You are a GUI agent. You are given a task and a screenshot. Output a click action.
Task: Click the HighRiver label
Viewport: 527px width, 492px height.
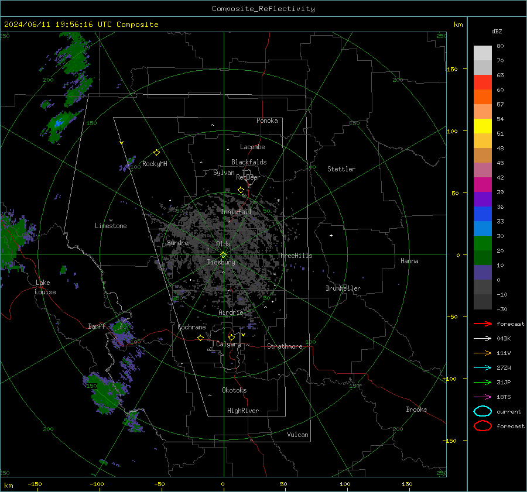(243, 411)
